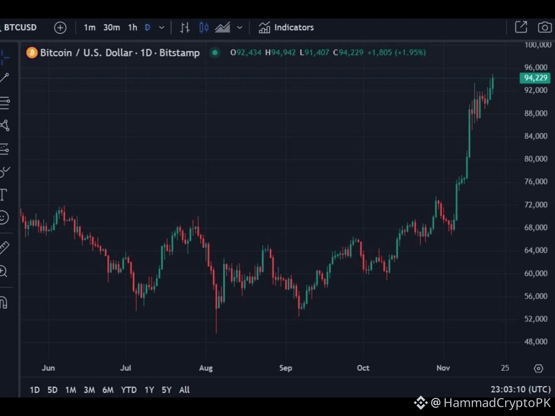The height and width of the screenshot is (416, 555).
Task: Choose the bars chart style icon
Action: pos(185,28)
